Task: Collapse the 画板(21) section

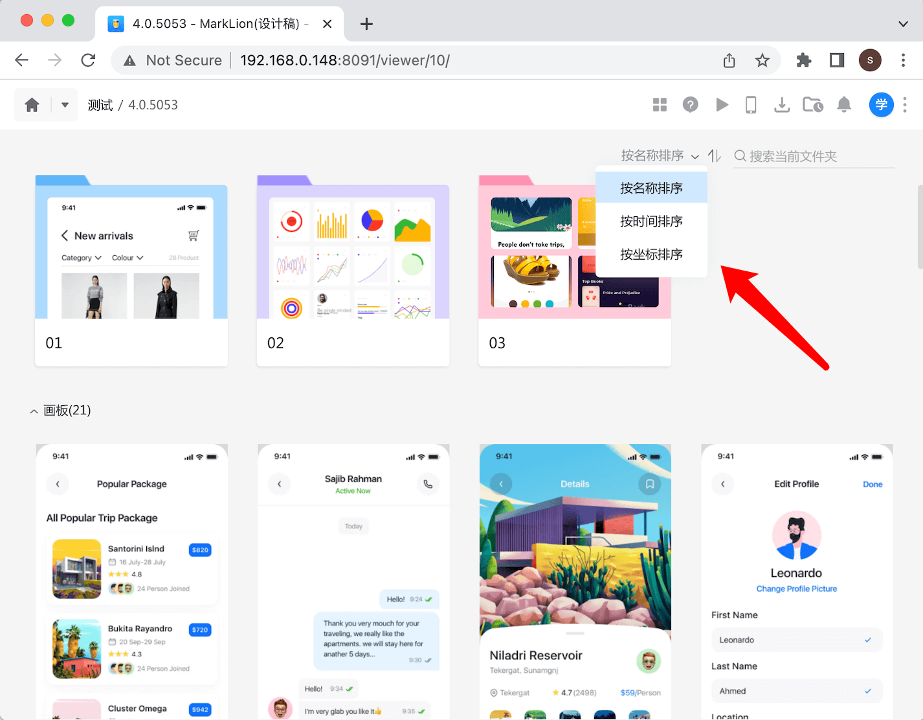Action: point(34,411)
